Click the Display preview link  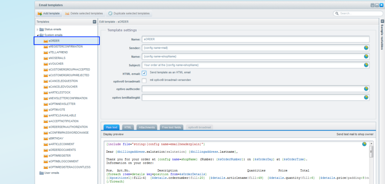tap(113, 134)
